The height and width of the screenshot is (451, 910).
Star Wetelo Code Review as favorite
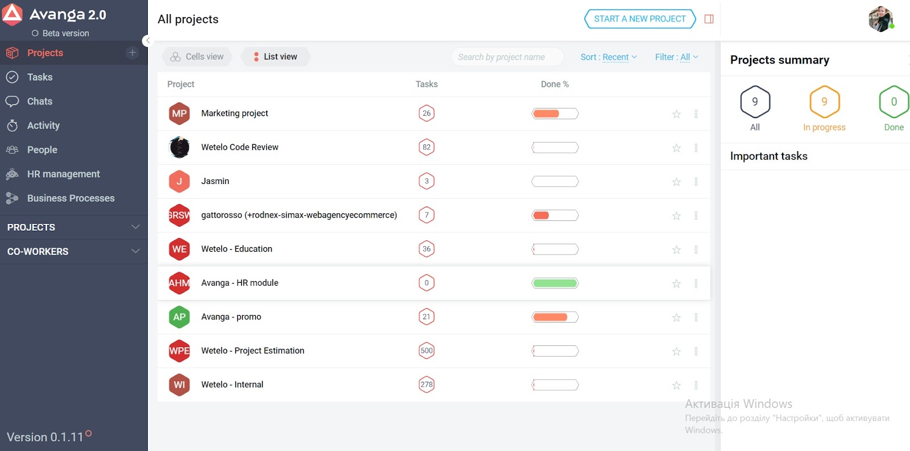(676, 148)
